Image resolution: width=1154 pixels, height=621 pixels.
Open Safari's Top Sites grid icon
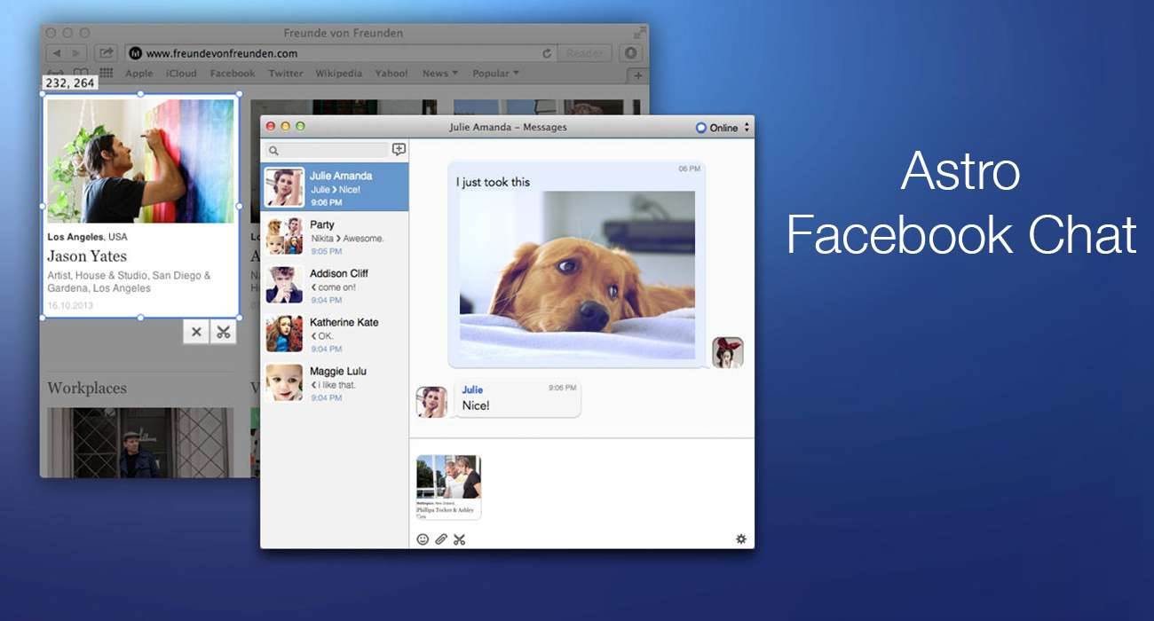[x=107, y=74]
